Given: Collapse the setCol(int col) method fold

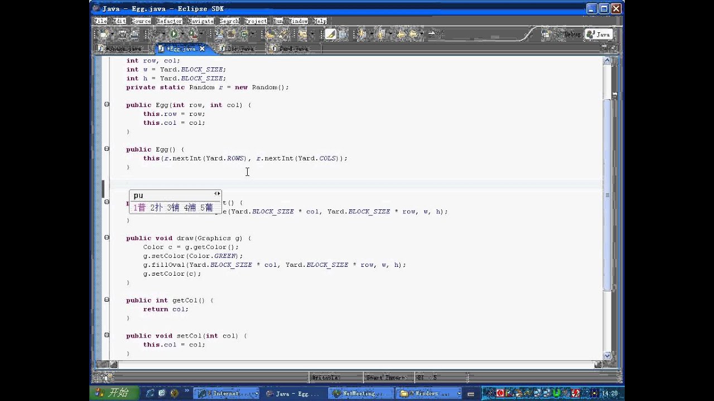Looking at the screenshot, I should (107, 335).
